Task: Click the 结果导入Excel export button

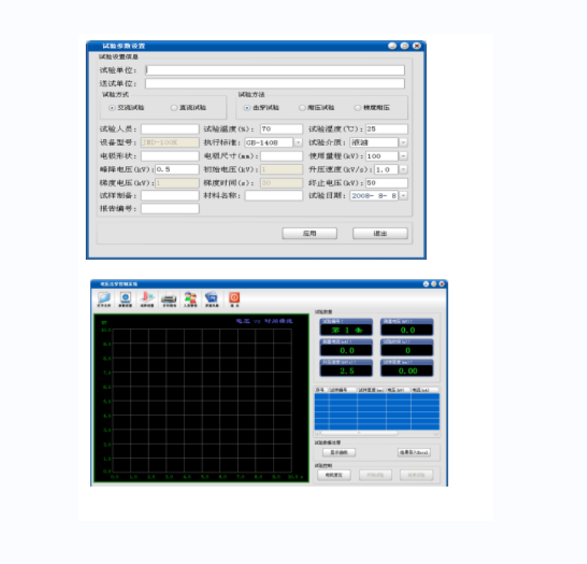Action: [413, 453]
